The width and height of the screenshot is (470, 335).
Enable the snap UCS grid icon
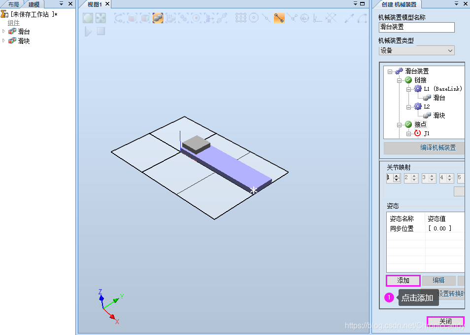coord(330,18)
